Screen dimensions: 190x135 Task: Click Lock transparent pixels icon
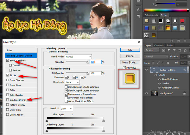point(153,63)
